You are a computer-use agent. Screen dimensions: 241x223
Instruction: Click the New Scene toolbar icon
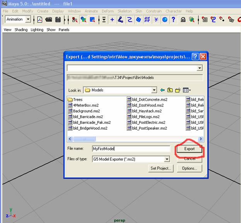point(40,19)
